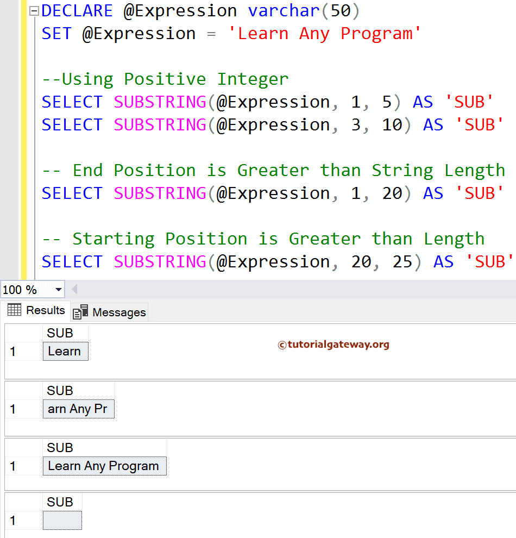Select the SUB column header in the first grid
This screenshot has width=516, height=538.
point(60,333)
